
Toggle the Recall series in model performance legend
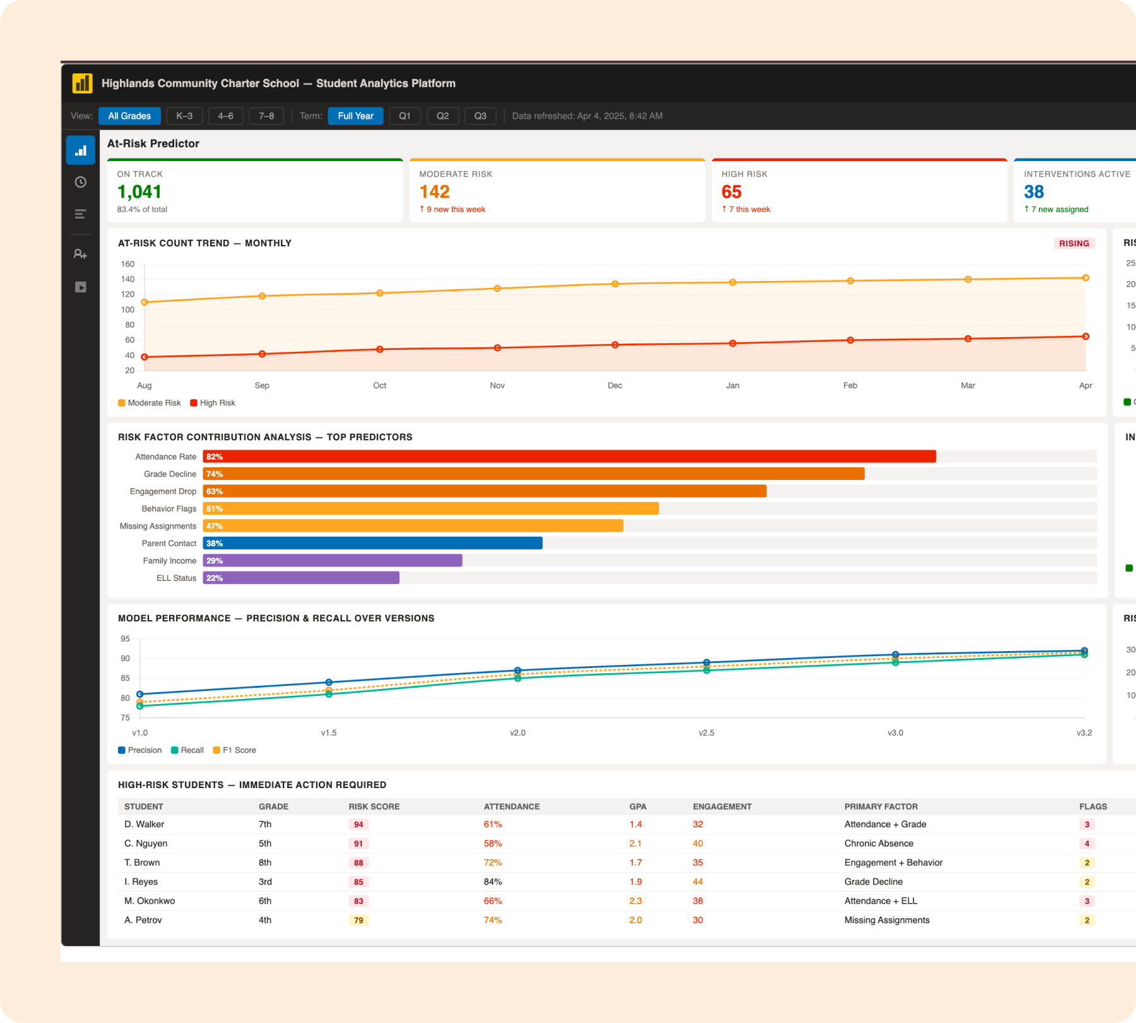[187, 750]
